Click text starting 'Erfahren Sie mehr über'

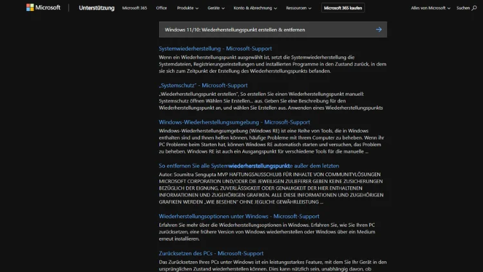tap(267, 232)
